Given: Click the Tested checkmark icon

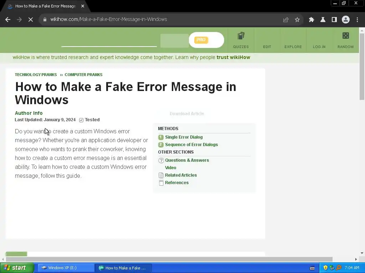Looking at the screenshot, I should [81, 120].
